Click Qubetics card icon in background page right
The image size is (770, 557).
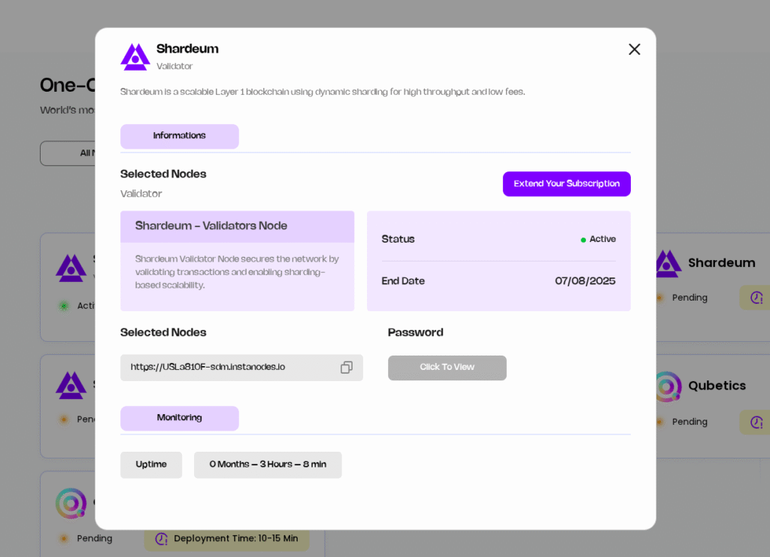[668, 386]
